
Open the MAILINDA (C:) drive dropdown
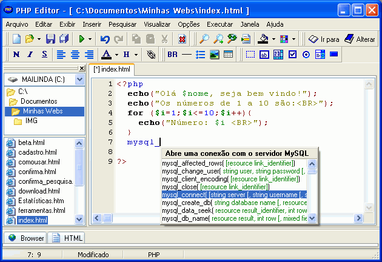point(79,79)
